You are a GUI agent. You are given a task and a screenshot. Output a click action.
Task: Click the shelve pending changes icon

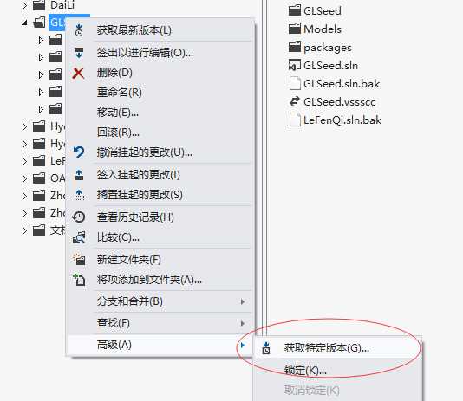(x=79, y=195)
